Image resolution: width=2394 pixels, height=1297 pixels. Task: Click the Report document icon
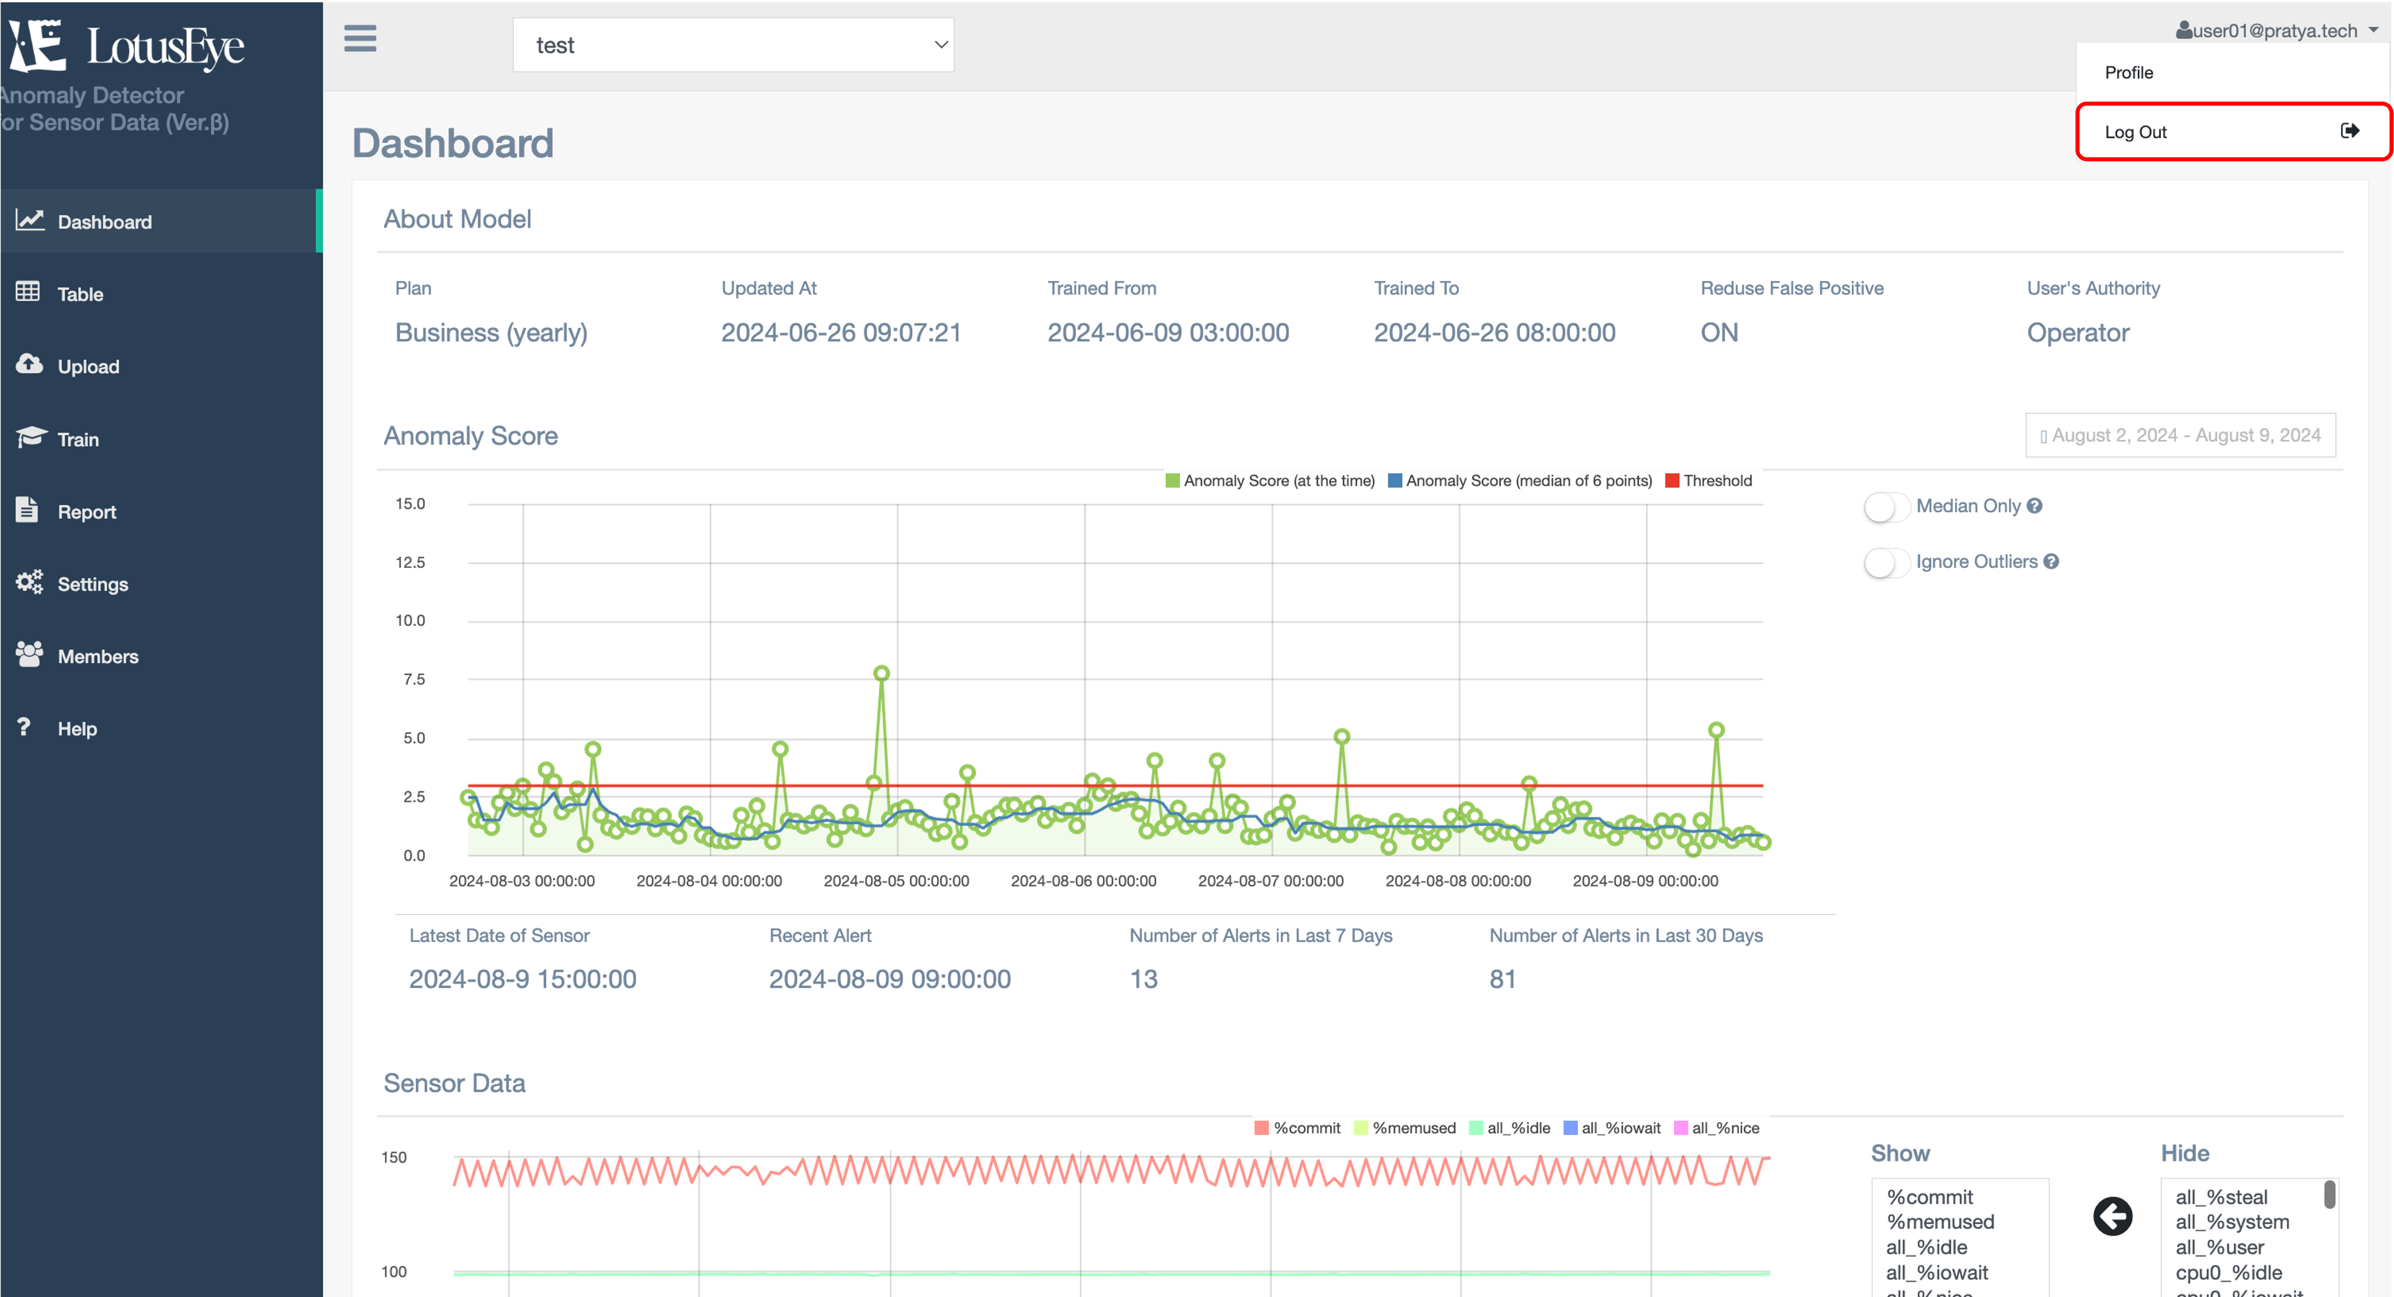tap(27, 509)
